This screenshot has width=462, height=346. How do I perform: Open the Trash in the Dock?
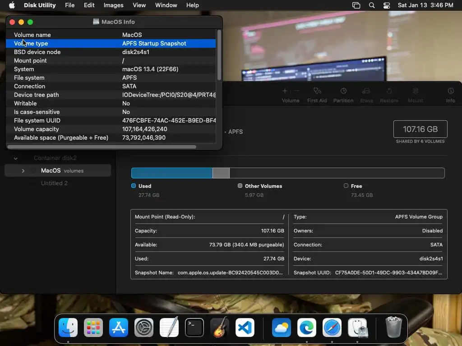point(393,328)
